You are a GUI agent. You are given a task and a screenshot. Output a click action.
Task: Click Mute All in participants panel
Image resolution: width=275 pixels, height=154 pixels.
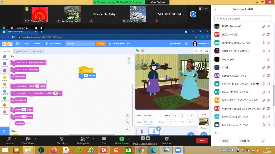coord(245,141)
